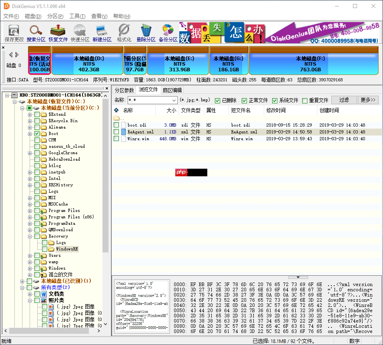Click the 删除分区 delete partition icon
The height and width of the screenshot is (345, 383).
[146, 32]
